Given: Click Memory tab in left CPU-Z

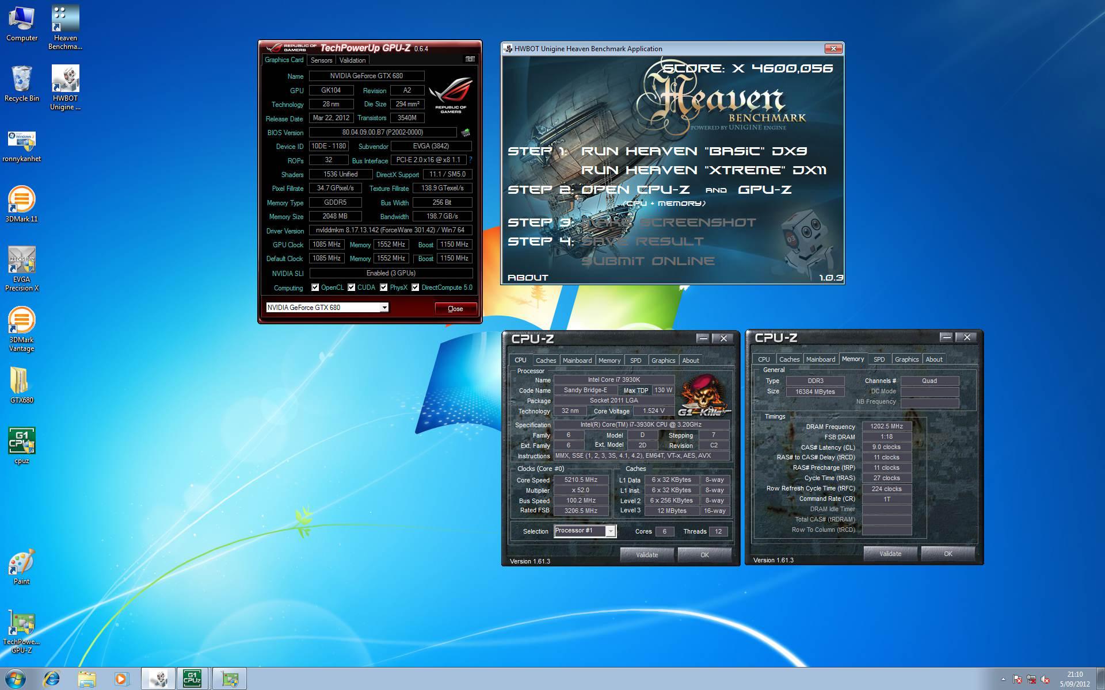Looking at the screenshot, I should click(609, 361).
